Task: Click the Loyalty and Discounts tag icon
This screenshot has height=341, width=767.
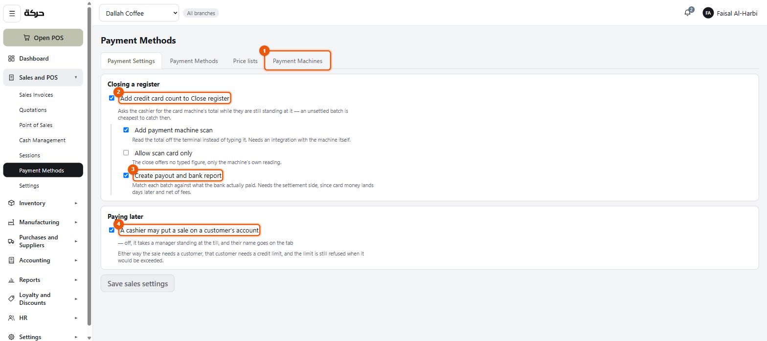Action: pos(11,299)
